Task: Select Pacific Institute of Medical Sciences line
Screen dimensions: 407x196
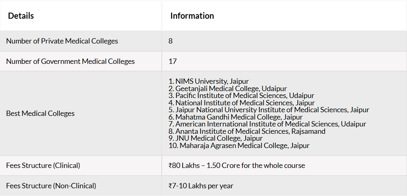Action: 242,96
